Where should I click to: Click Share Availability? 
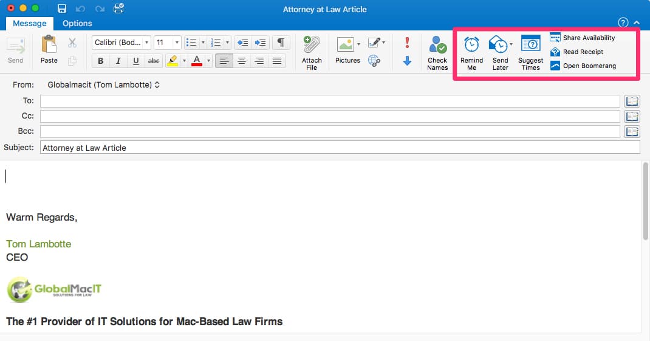pyautogui.click(x=583, y=38)
